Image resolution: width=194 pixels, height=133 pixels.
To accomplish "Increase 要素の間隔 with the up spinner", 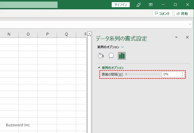I will (182, 73).
